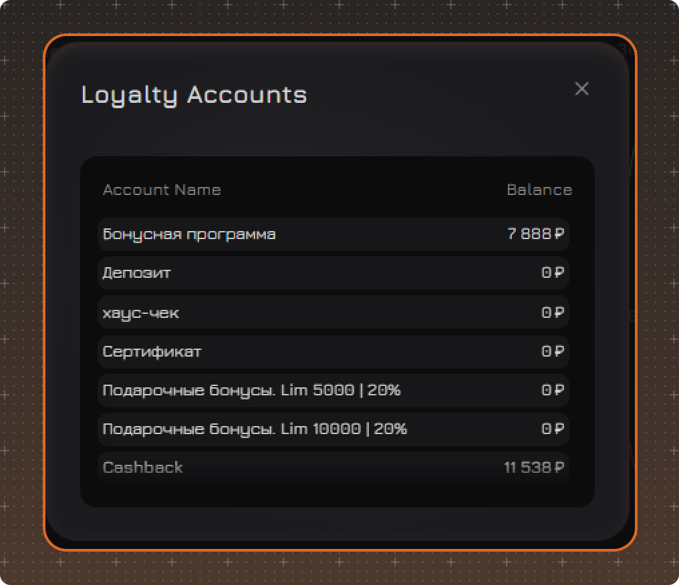679x585 pixels.
Task: Click the Cashback label text
Action: (x=143, y=467)
